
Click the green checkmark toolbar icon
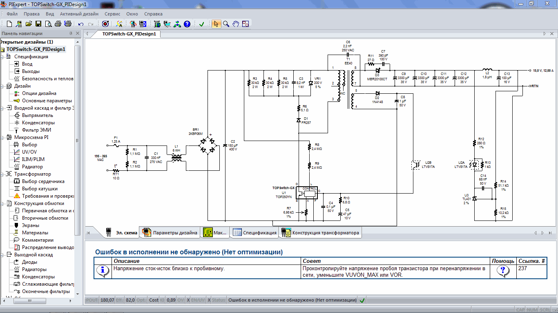pos(201,24)
